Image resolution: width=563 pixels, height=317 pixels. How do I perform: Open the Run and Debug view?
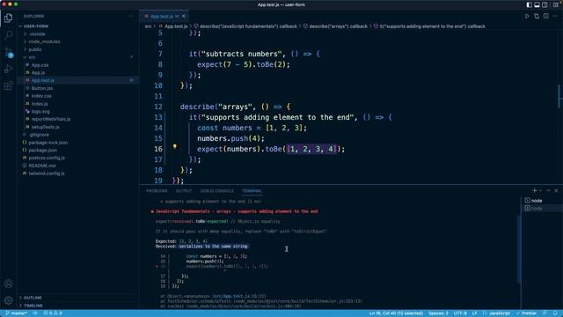(x=8, y=69)
